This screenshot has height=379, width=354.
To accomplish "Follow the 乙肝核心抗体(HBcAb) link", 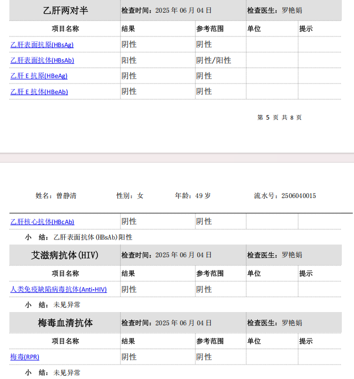I will 42,222.
